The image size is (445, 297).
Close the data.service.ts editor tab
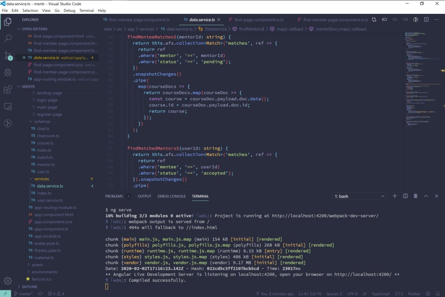pos(219,20)
